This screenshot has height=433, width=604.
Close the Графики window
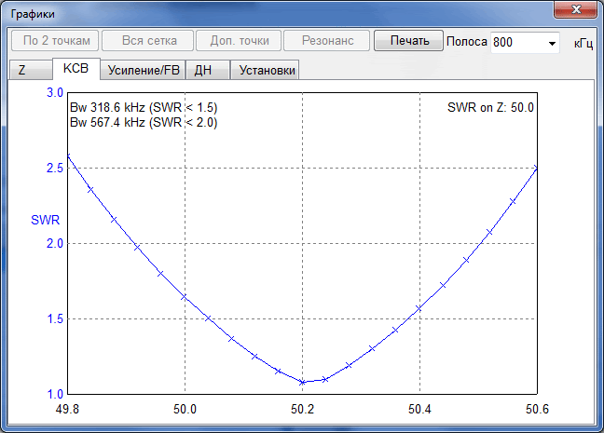[575, 9]
